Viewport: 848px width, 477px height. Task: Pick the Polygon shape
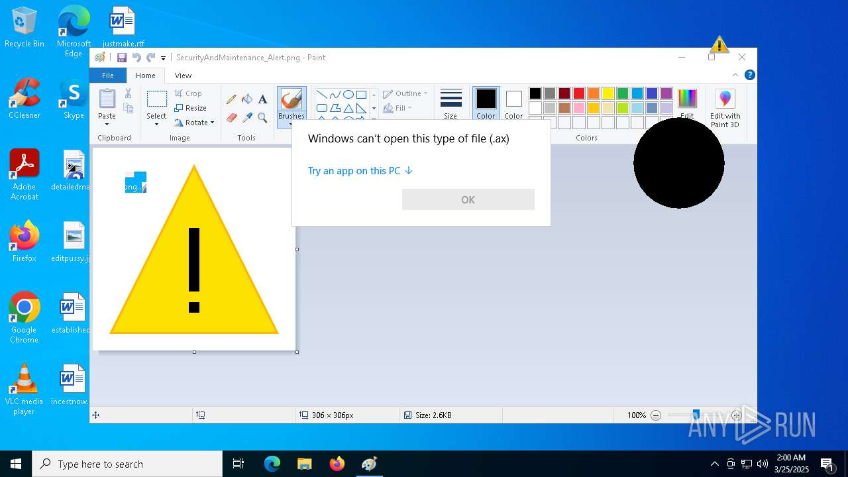point(335,108)
